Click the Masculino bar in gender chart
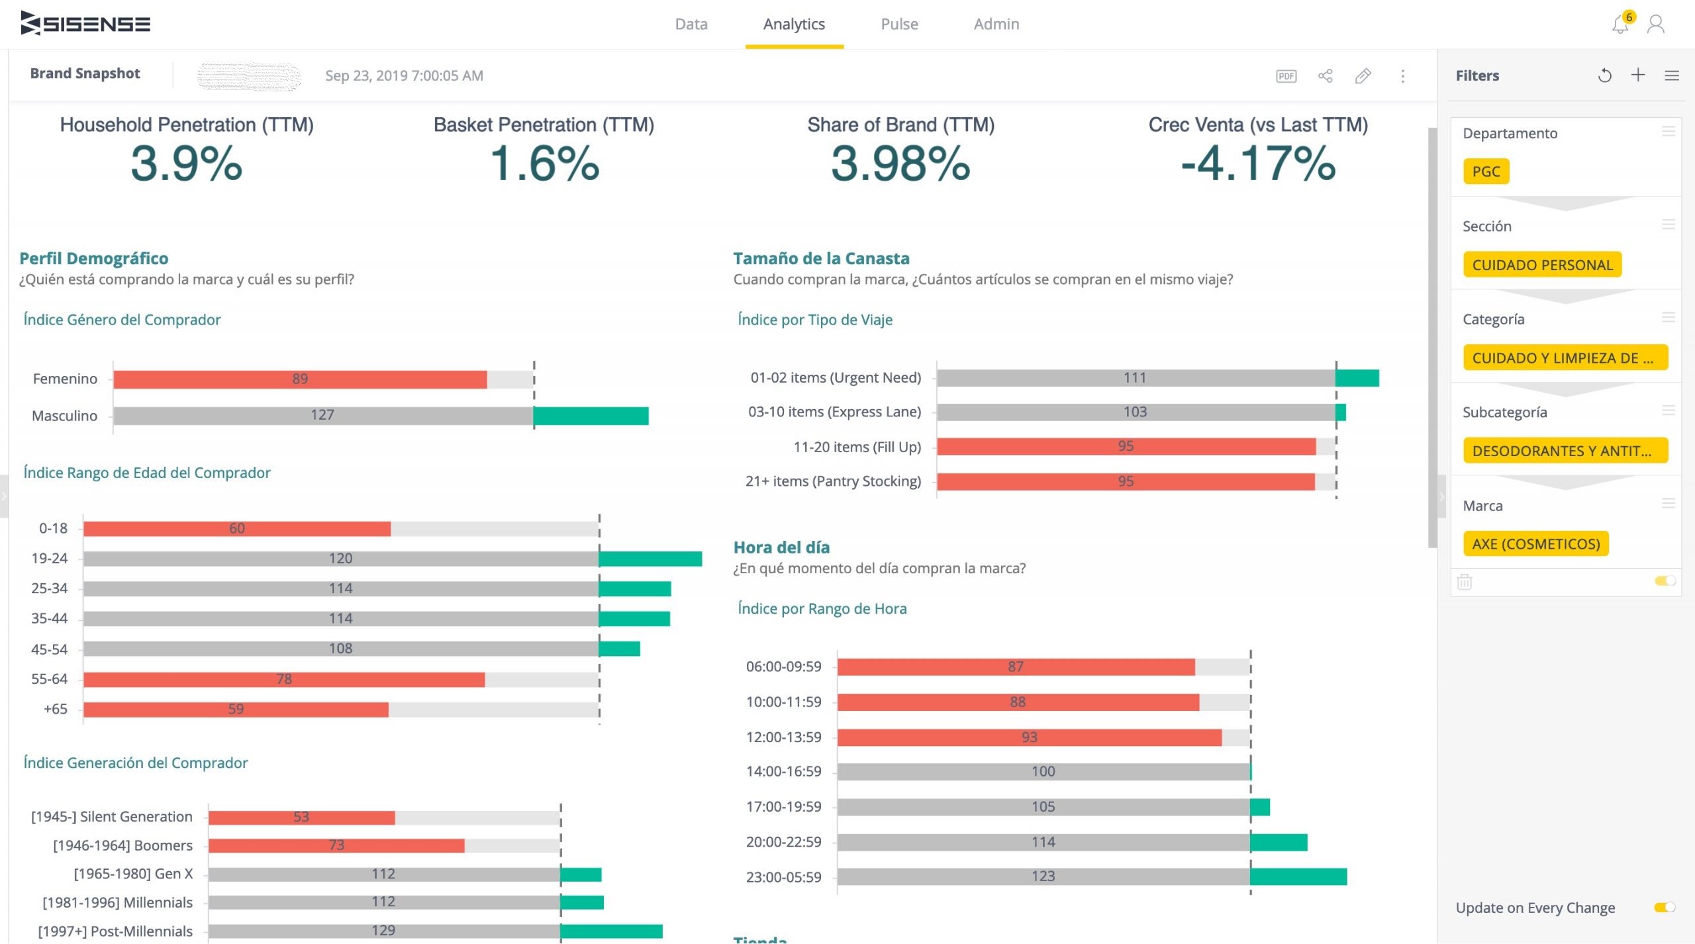 coord(323,415)
